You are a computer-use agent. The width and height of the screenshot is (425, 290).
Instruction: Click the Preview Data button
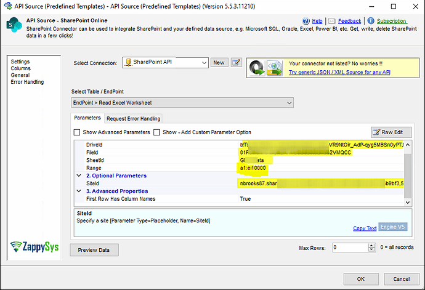pyautogui.click(x=94, y=250)
